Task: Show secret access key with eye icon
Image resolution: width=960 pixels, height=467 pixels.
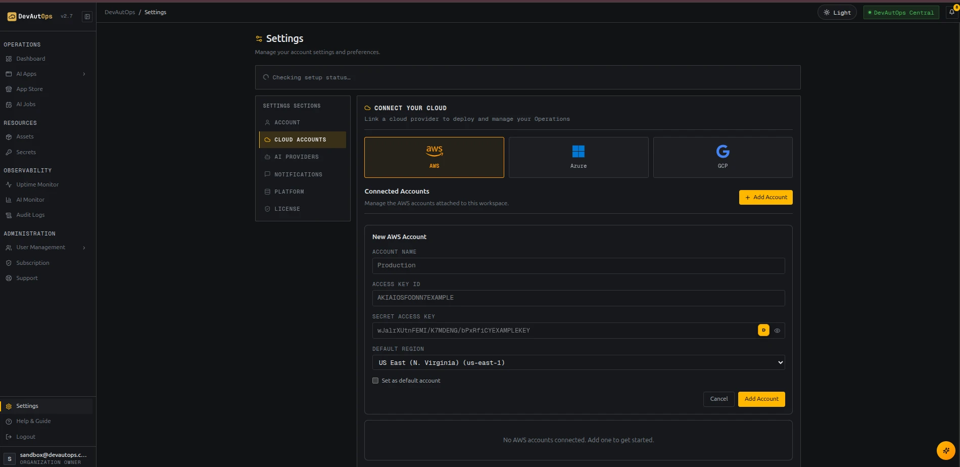Action: (777, 331)
